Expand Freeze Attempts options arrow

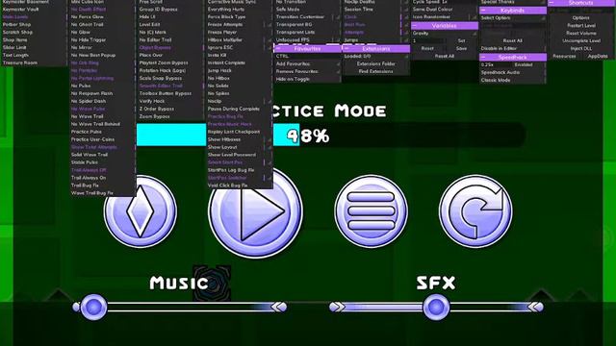(269, 25)
